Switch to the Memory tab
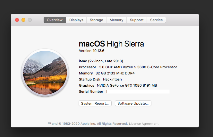This screenshot has width=213, height=137. (x=116, y=20)
